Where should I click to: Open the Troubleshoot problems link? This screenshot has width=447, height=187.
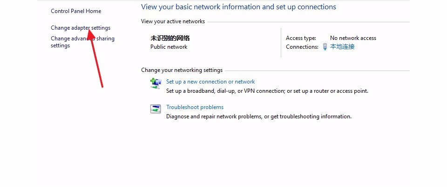[x=195, y=107]
